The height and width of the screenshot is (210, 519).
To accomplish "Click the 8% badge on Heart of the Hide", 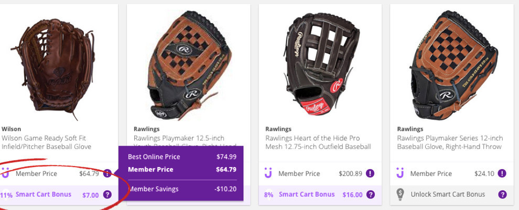I will pyautogui.click(x=269, y=194).
